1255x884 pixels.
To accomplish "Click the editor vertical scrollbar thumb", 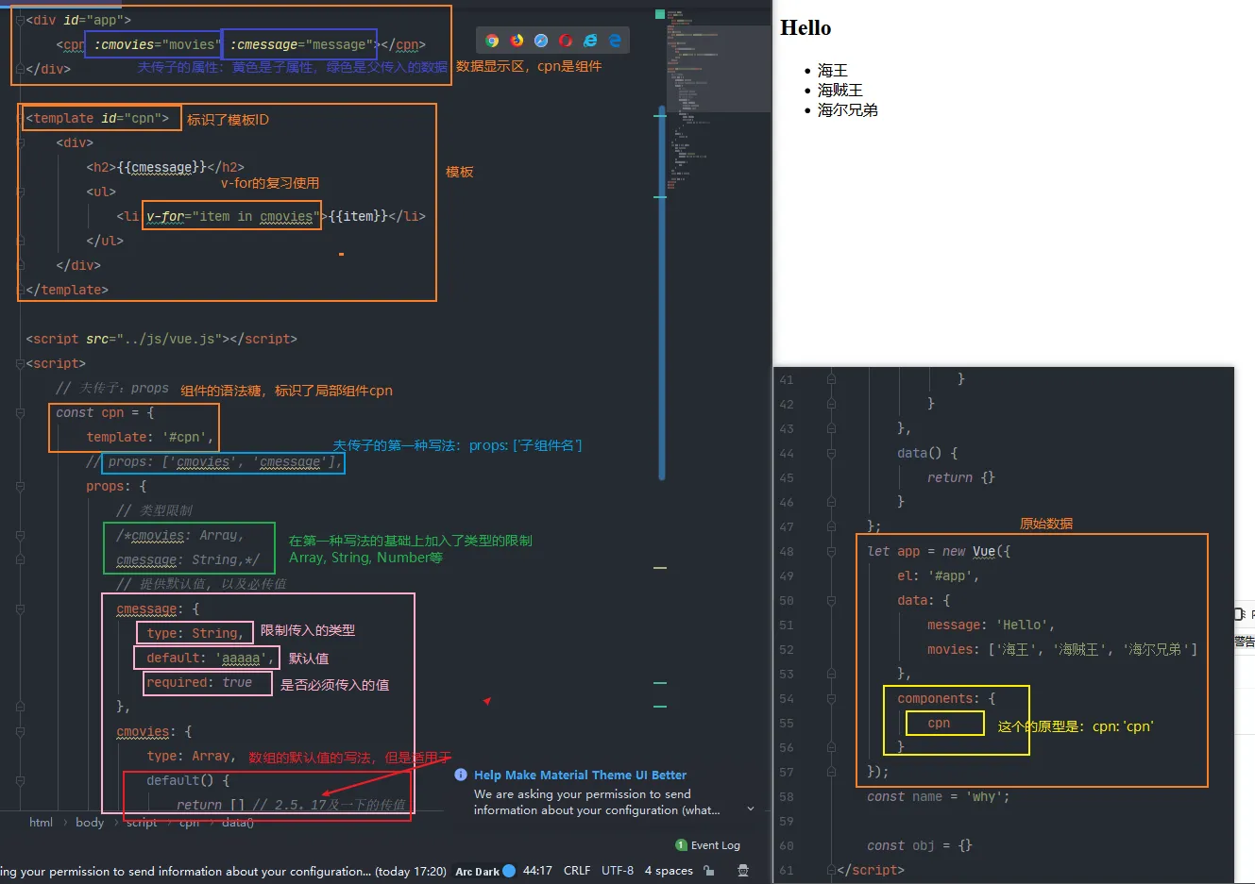I will click(x=661, y=292).
